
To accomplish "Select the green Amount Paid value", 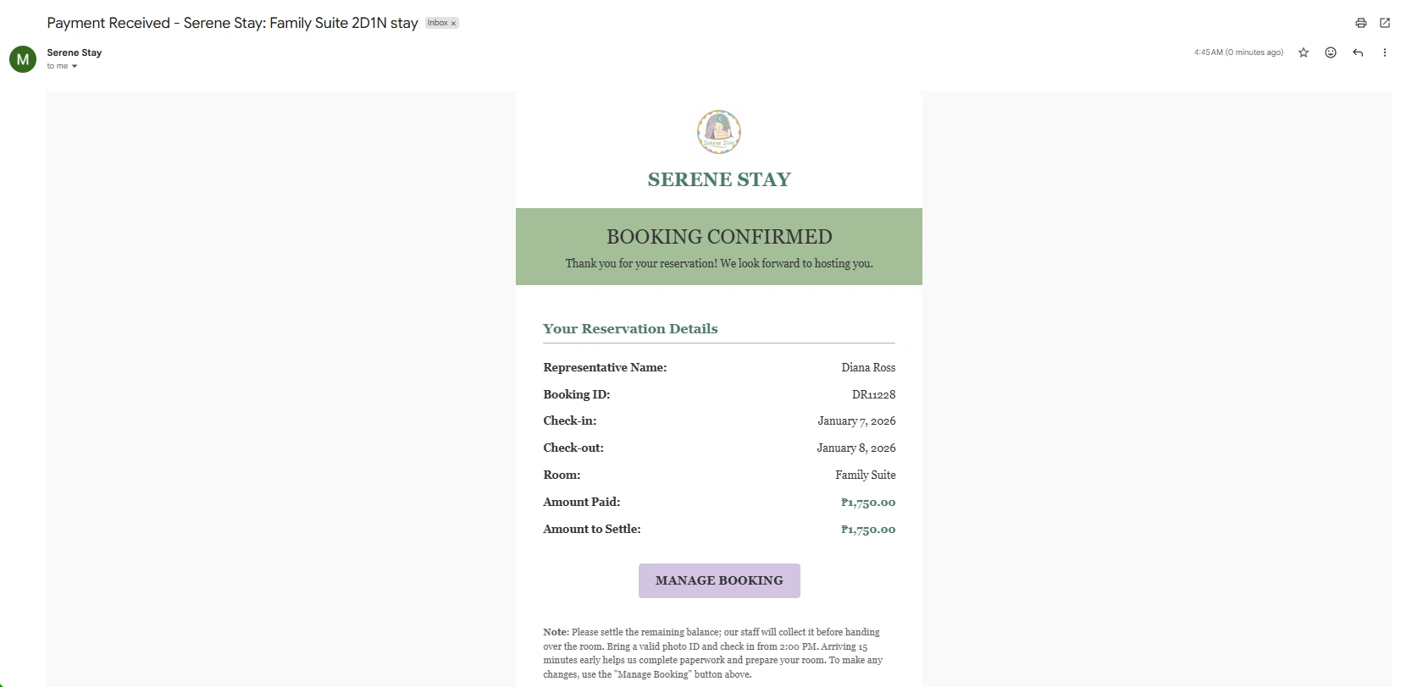I will click(867, 502).
